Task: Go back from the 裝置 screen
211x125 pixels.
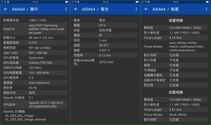Action: click(146, 9)
